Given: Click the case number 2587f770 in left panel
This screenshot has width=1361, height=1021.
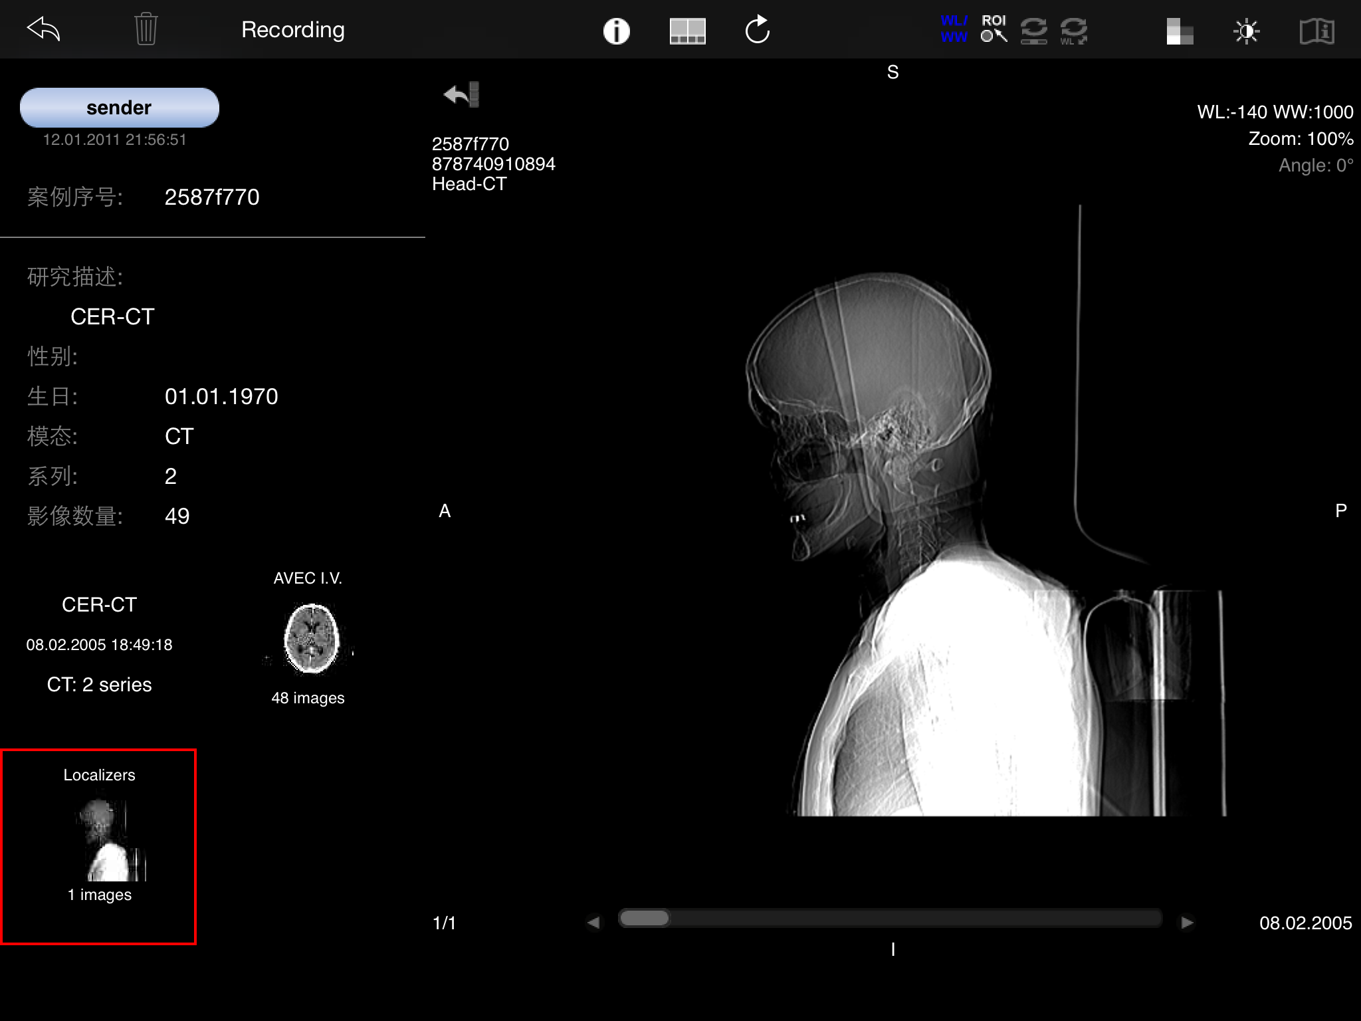Looking at the screenshot, I should coord(212,197).
